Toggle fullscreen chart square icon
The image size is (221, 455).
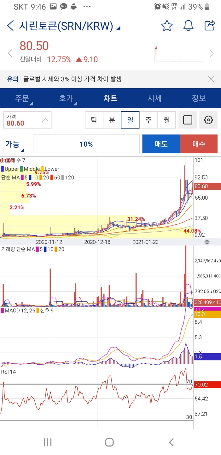click(x=188, y=120)
